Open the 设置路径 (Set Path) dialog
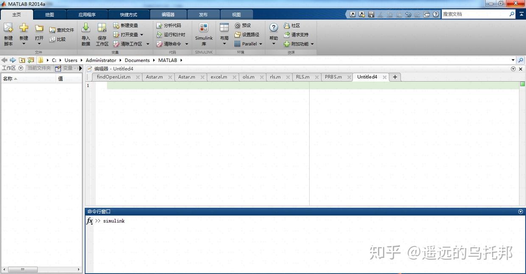 pos(247,34)
